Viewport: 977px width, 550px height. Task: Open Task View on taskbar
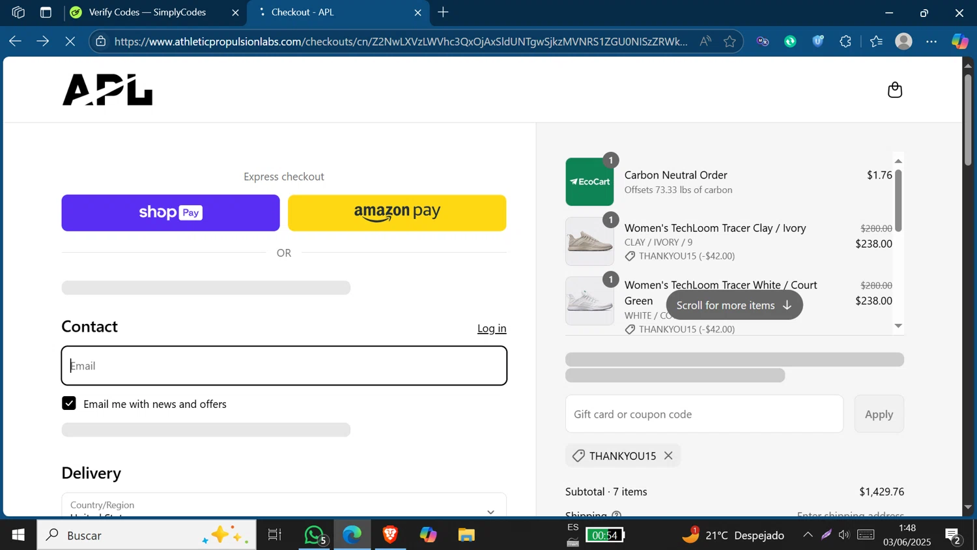pos(275,535)
